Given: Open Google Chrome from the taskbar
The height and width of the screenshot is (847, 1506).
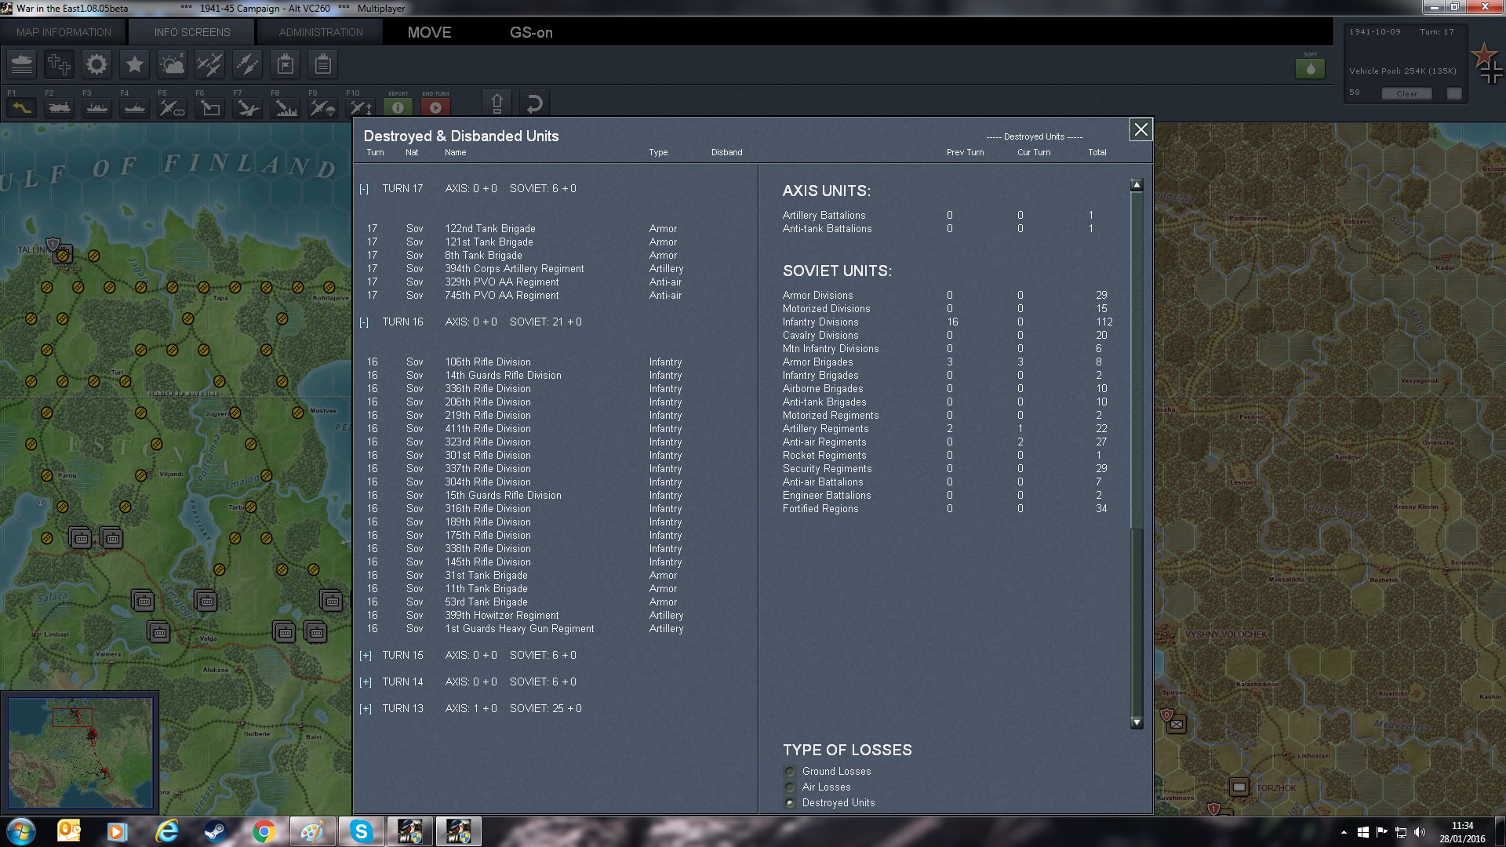Looking at the screenshot, I should 264,831.
